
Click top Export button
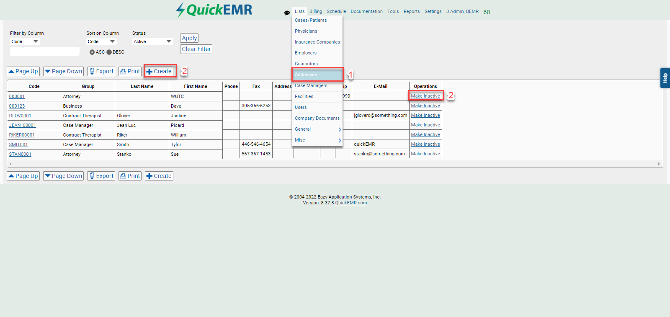pos(101,72)
